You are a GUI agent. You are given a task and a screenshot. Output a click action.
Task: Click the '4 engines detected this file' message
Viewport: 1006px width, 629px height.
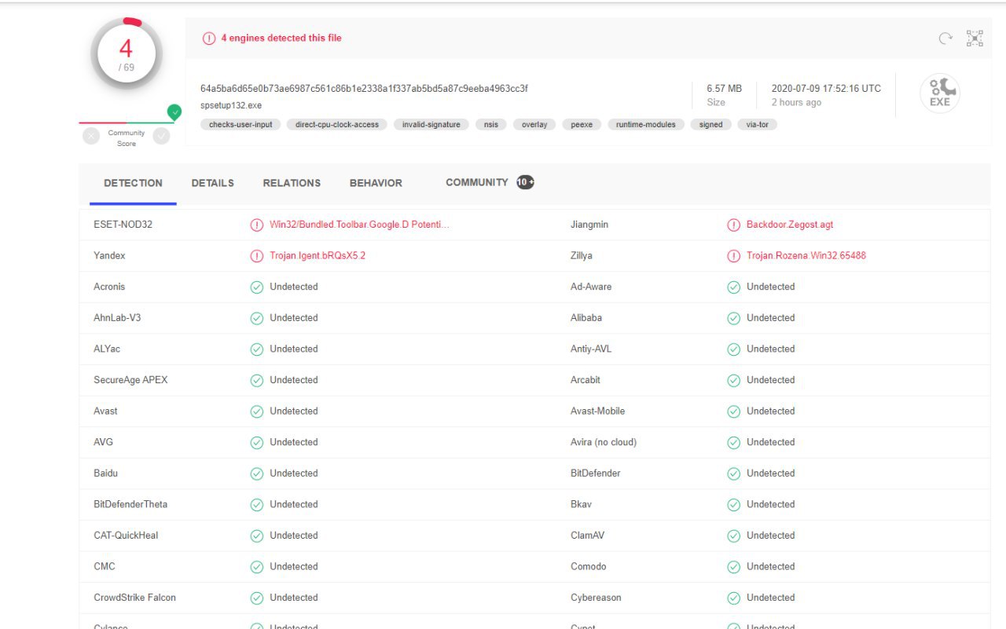point(281,38)
